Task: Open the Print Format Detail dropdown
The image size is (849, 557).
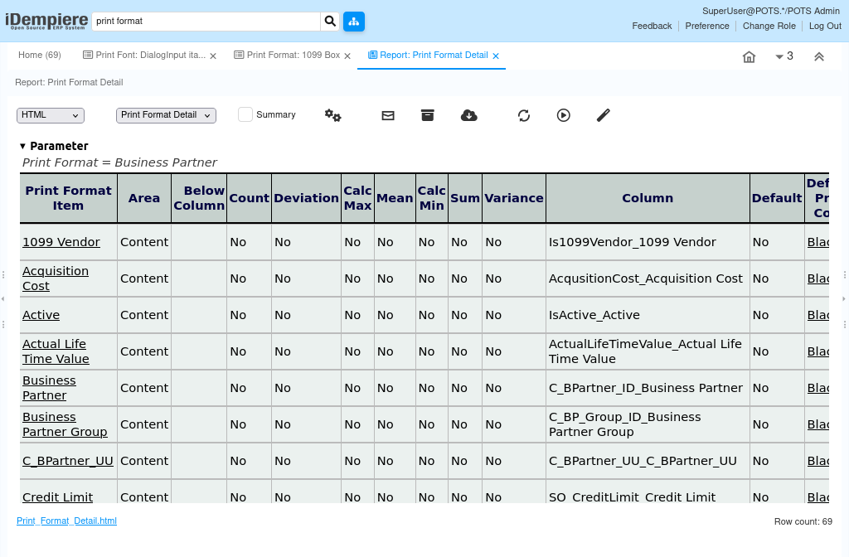Action: click(x=166, y=115)
